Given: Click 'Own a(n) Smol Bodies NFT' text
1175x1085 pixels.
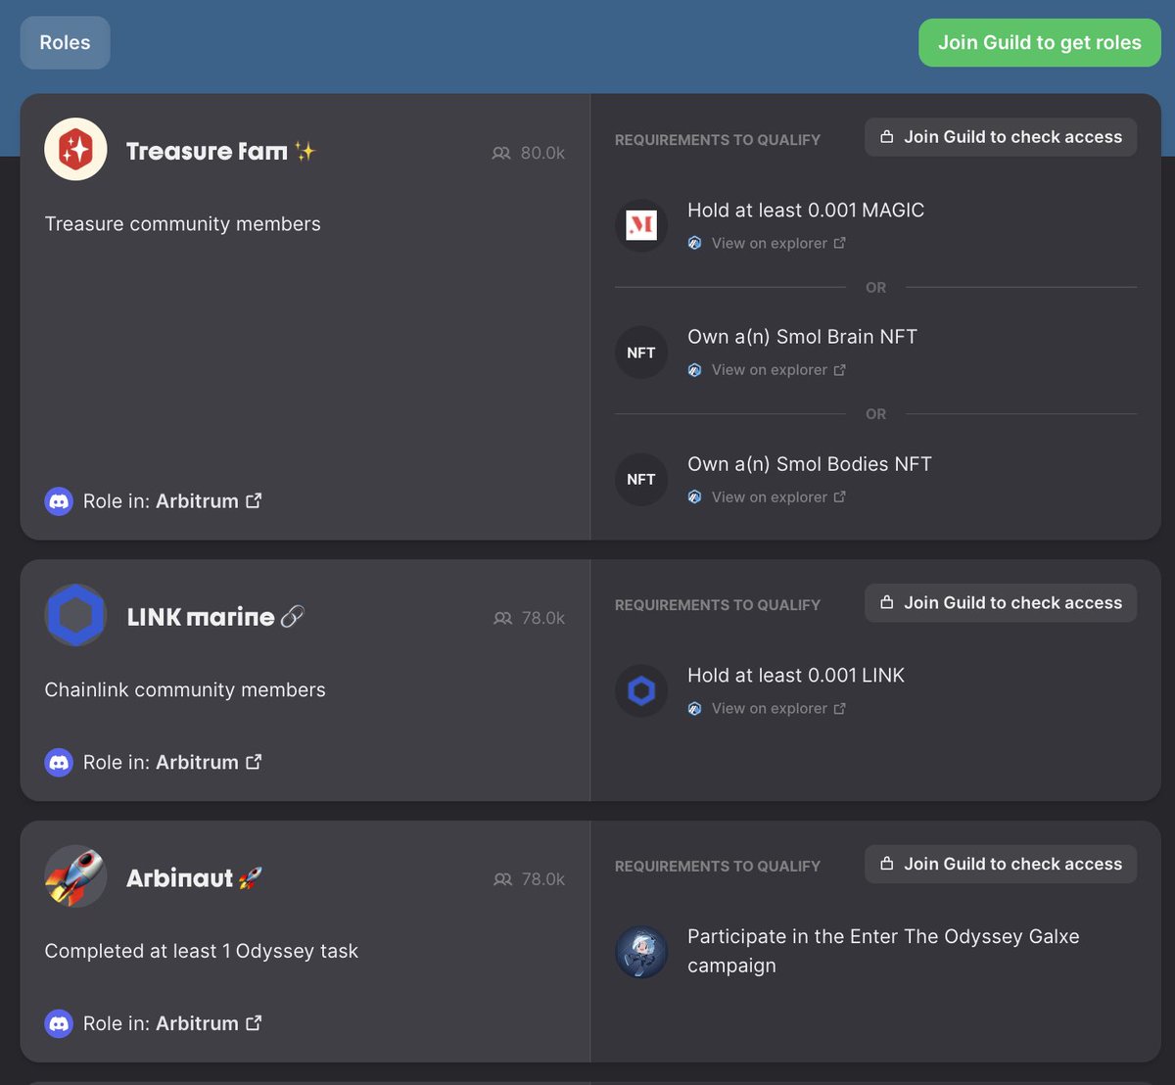Looking at the screenshot, I should (810, 464).
